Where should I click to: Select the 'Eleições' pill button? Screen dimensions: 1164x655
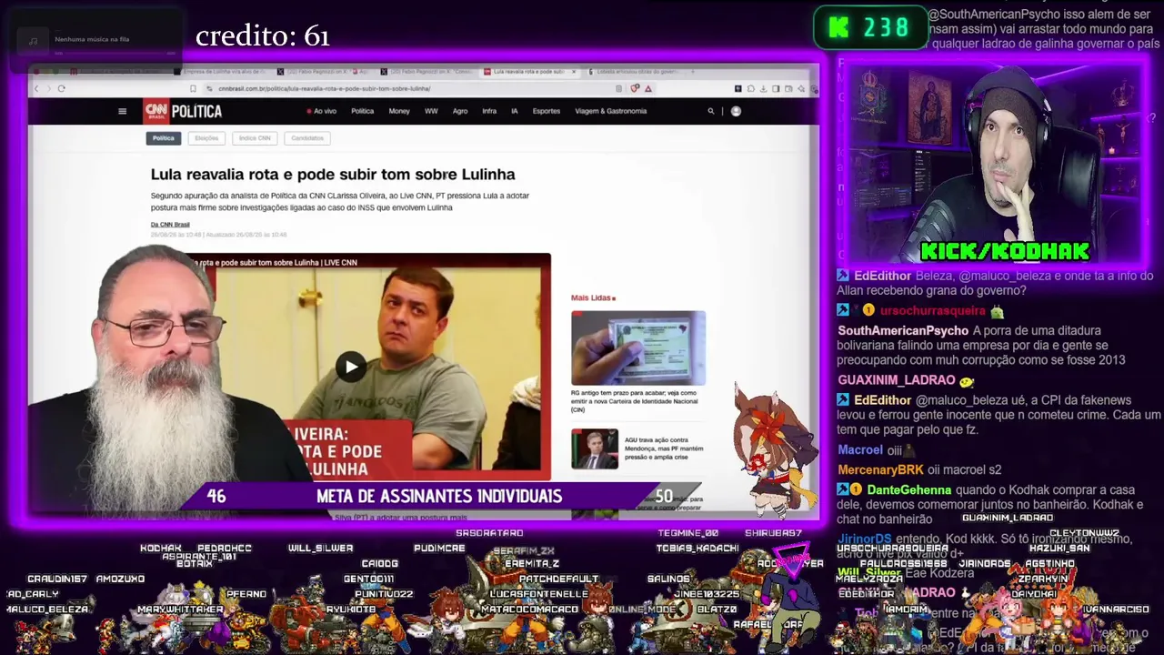pyautogui.click(x=206, y=138)
